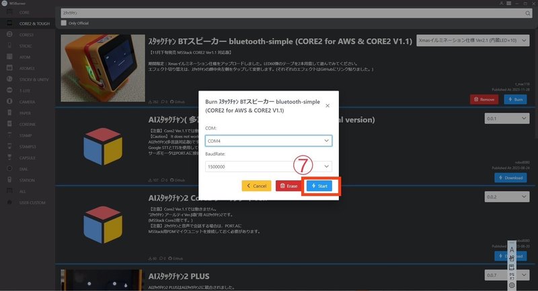538x291 pixels.
Task: Click the Github link under first firmware
Action: tap(178, 102)
